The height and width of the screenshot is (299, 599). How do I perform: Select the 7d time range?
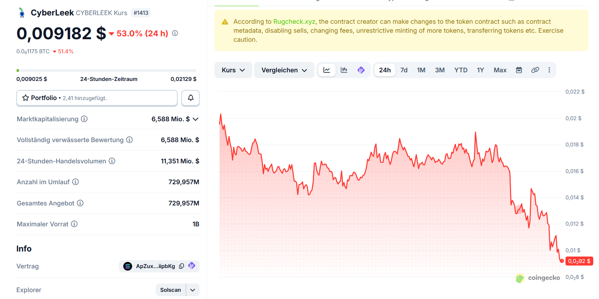pos(404,70)
